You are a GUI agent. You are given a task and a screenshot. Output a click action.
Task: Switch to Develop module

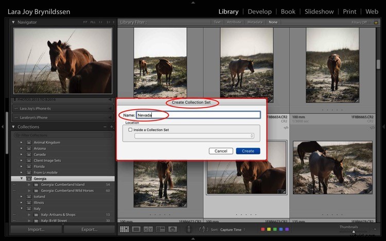pyautogui.click(x=260, y=11)
